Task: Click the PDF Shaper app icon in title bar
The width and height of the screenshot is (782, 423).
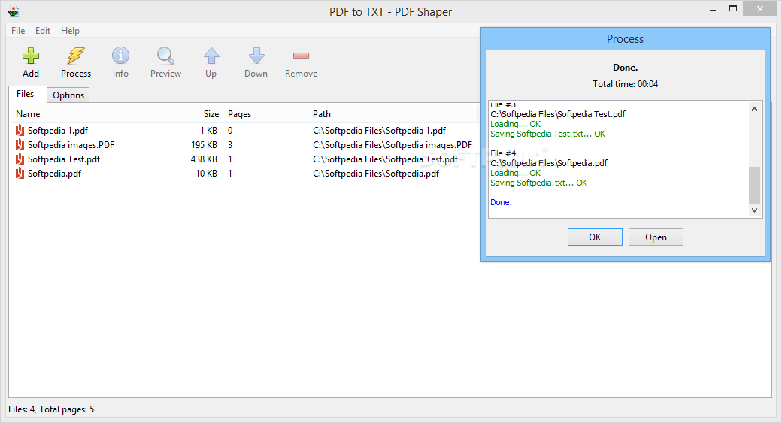Action: click(x=14, y=11)
